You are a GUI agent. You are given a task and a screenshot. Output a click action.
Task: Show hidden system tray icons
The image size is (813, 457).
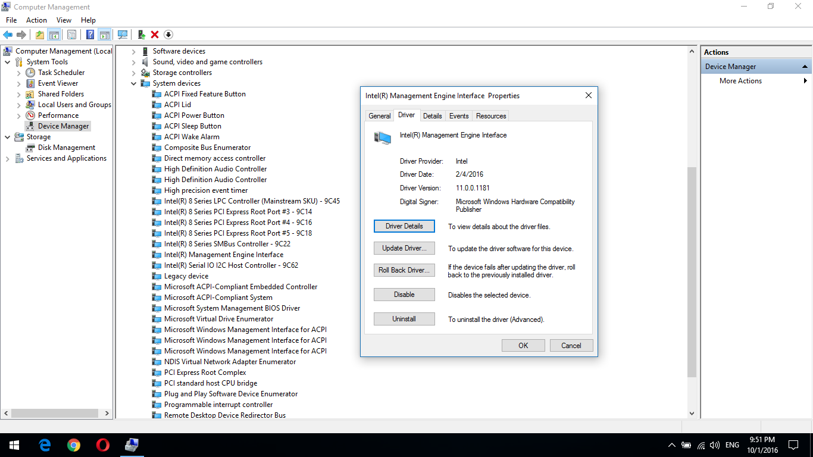672,445
